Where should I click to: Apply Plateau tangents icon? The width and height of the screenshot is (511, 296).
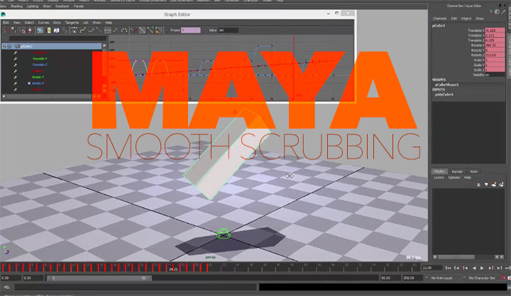(x=124, y=30)
